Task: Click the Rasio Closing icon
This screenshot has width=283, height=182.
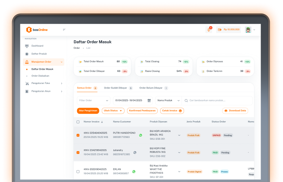Action: click(142, 71)
